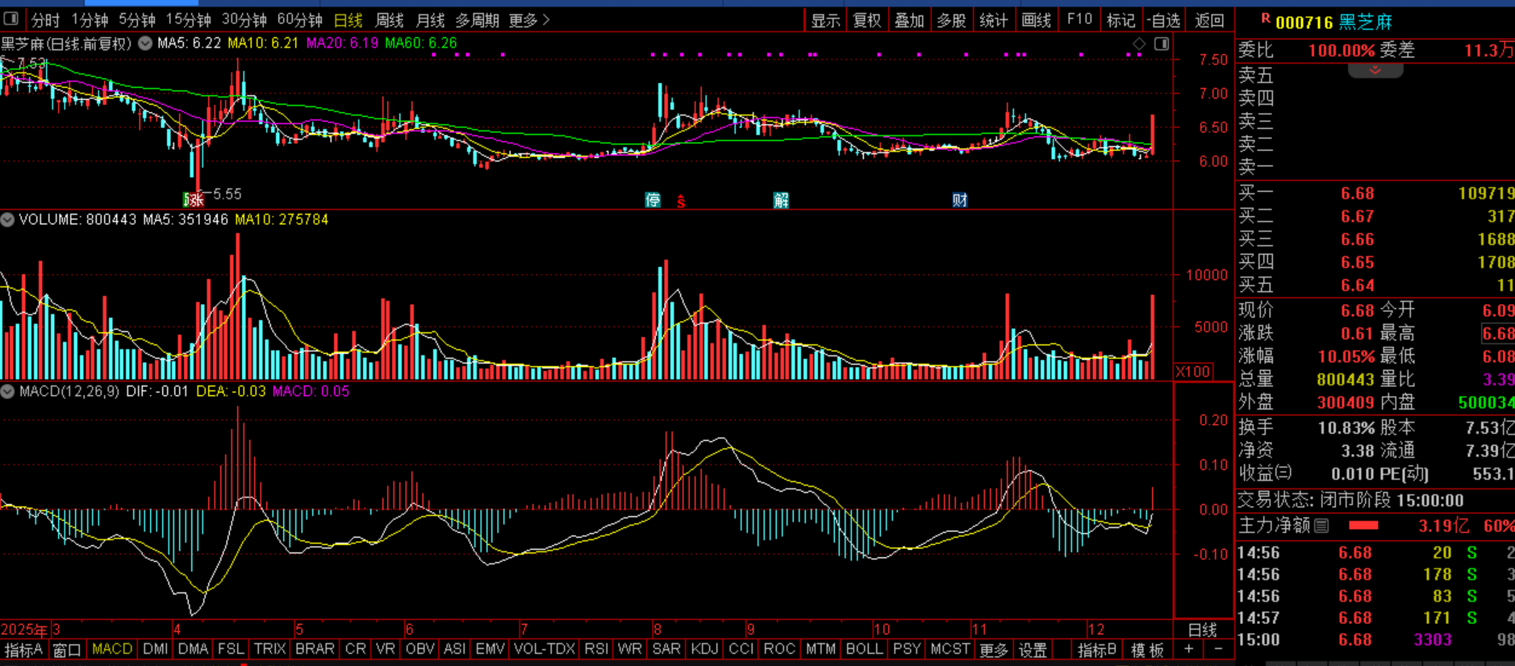Click the 主力净额 detail list icon
Viewport: 1515px width, 666px height.
[1321, 526]
